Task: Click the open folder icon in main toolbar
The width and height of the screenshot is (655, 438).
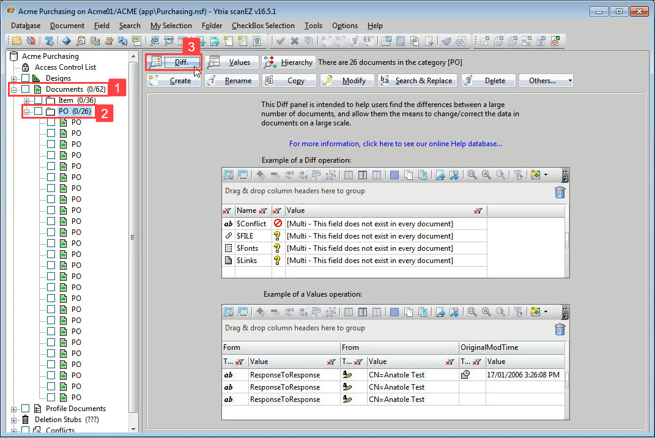Action: [x=17, y=41]
